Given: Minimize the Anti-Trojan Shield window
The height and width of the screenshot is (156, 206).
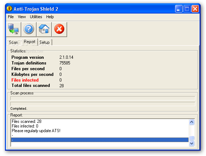Looking at the screenshot, I should (179, 9).
